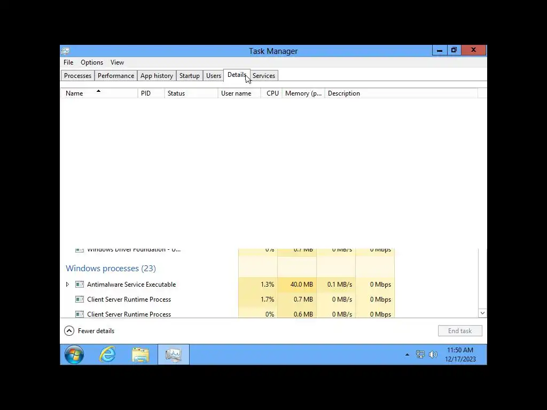
Task: Sort by the User name column
Action: click(x=239, y=93)
